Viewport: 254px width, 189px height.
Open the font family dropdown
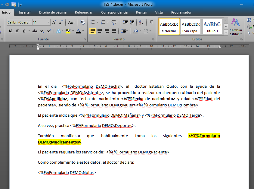click(30, 22)
